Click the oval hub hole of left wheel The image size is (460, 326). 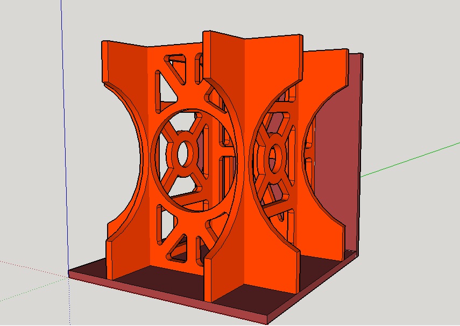pos(183,154)
